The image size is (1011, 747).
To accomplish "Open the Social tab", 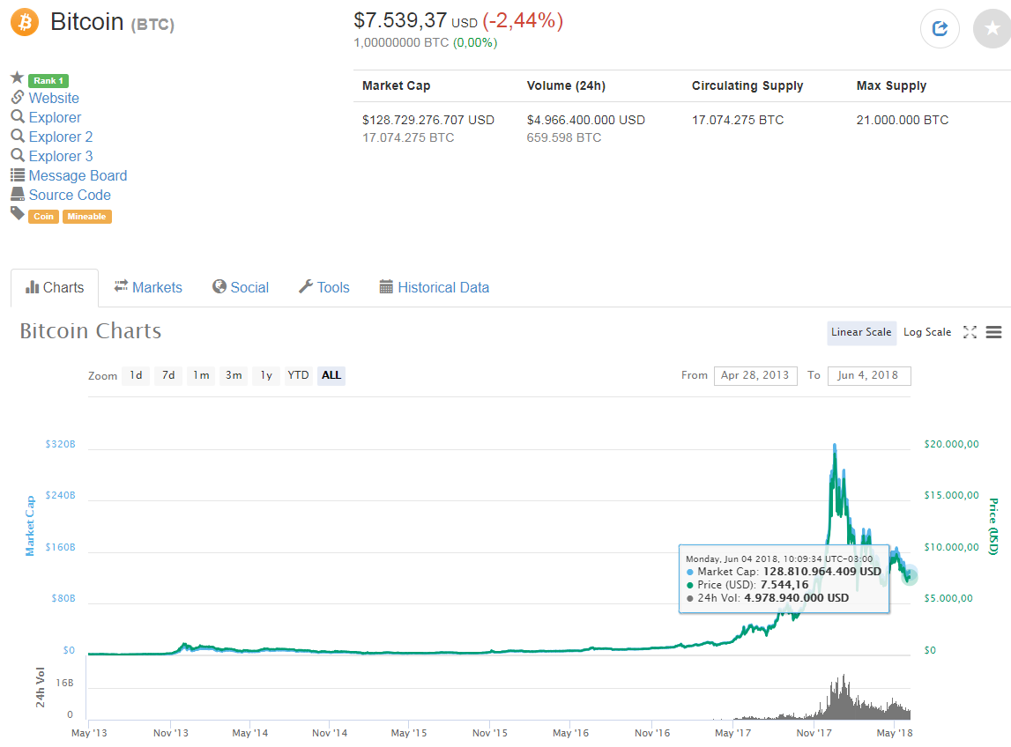I will pos(241,287).
